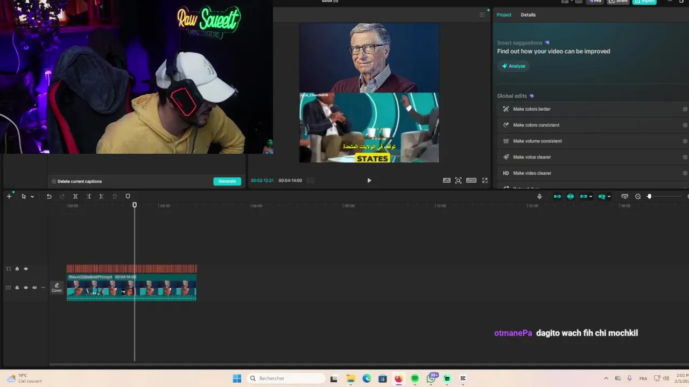Toggle Delete current captions checkbox
Viewport: 689px width, 387px height.
[54, 182]
